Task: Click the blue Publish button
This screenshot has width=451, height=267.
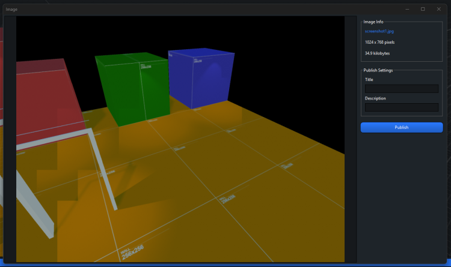Action: 401,127
